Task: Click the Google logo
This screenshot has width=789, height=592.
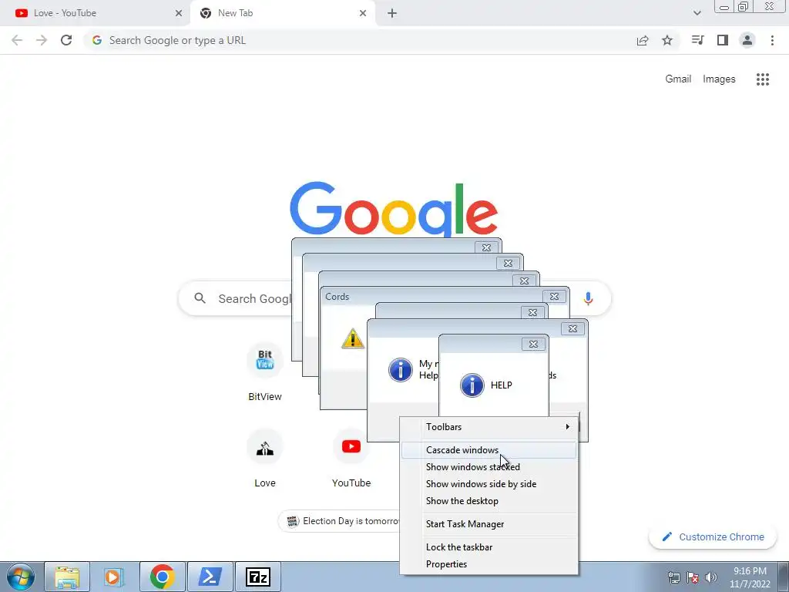Action: [x=394, y=210]
